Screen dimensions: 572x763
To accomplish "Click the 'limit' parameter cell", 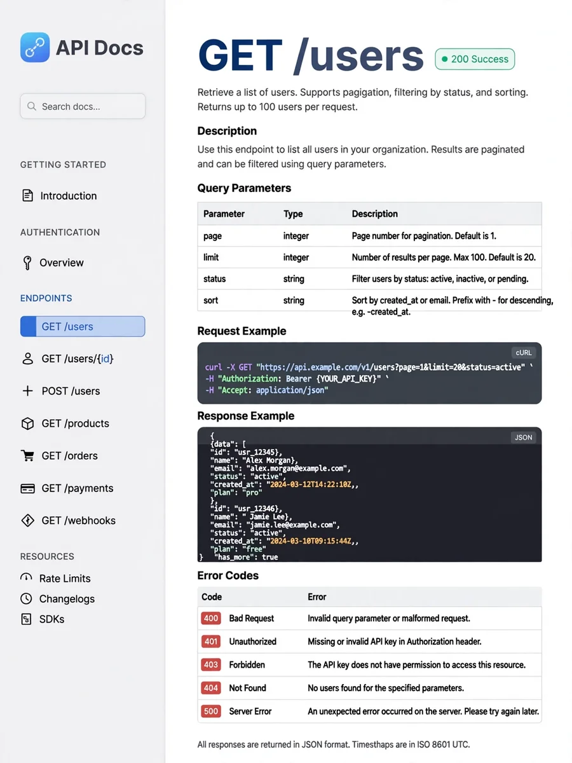I will tap(211, 258).
